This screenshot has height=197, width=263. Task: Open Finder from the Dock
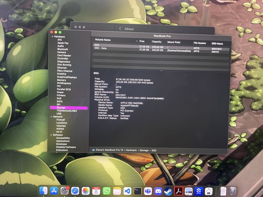tap(43, 191)
